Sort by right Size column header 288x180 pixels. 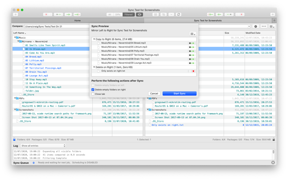pos(234,33)
